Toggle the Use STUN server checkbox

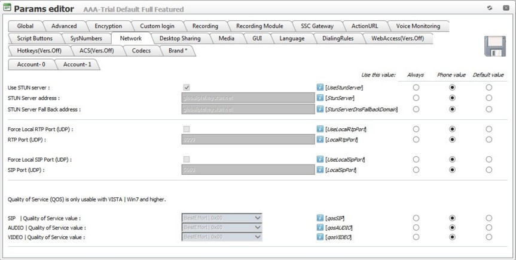[187, 88]
